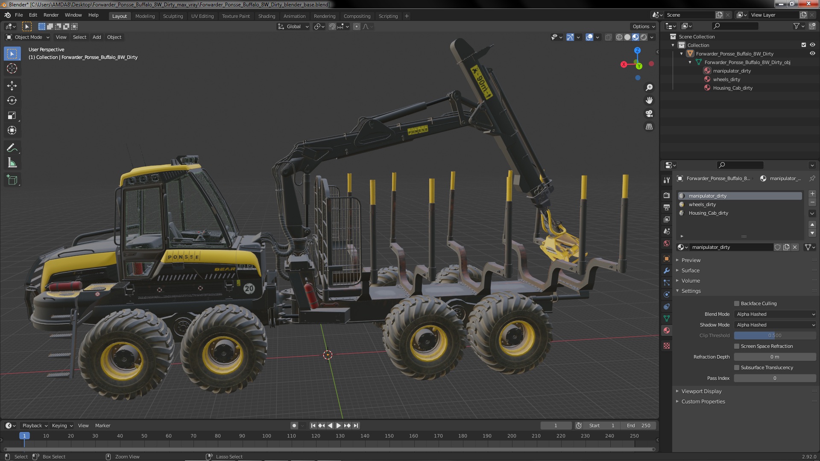Screen dimensions: 820x461
Task: Switch to rendered viewport shading
Action: pos(644,37)
